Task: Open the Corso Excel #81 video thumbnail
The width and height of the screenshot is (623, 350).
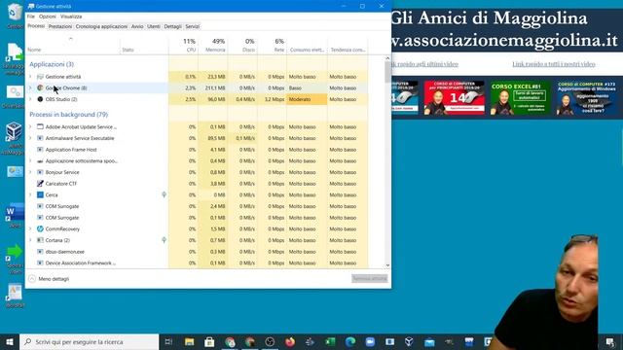Action: 520,97
